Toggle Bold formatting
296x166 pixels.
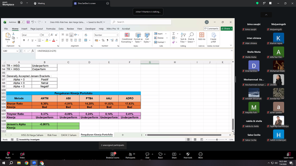point(24,40)
